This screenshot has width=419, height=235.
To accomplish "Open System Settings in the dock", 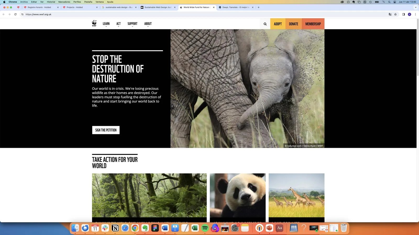I will click(235, 228).
